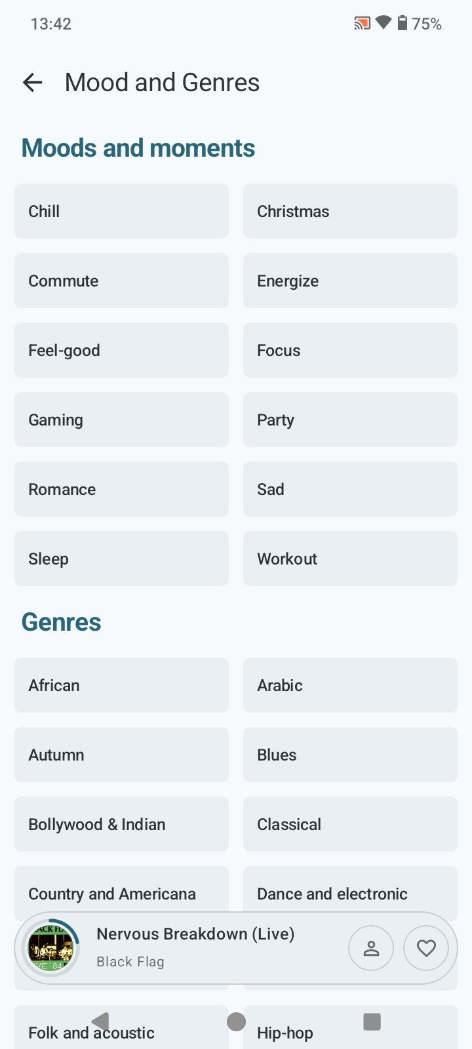
Task: Open the Focus mood playlist category
Action: (x=350, y=350)
